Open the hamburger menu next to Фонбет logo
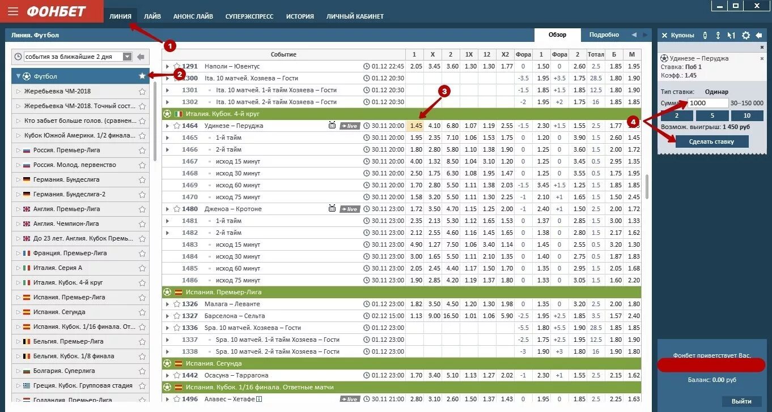772x412 pixels. 13,11
